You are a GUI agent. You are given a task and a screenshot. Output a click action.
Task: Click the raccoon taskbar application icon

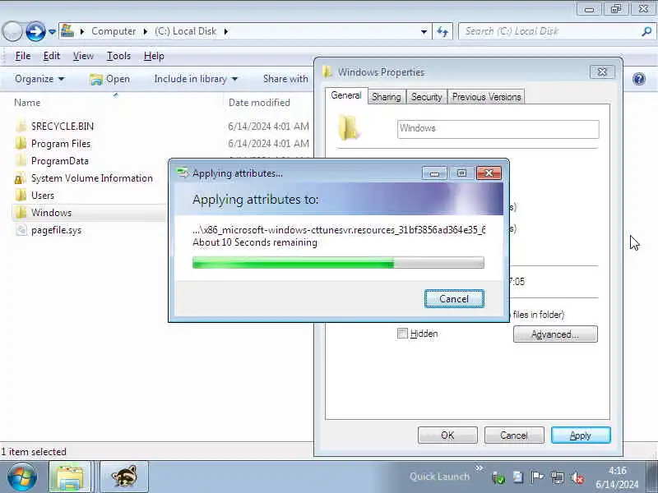[x=124, y=477]
